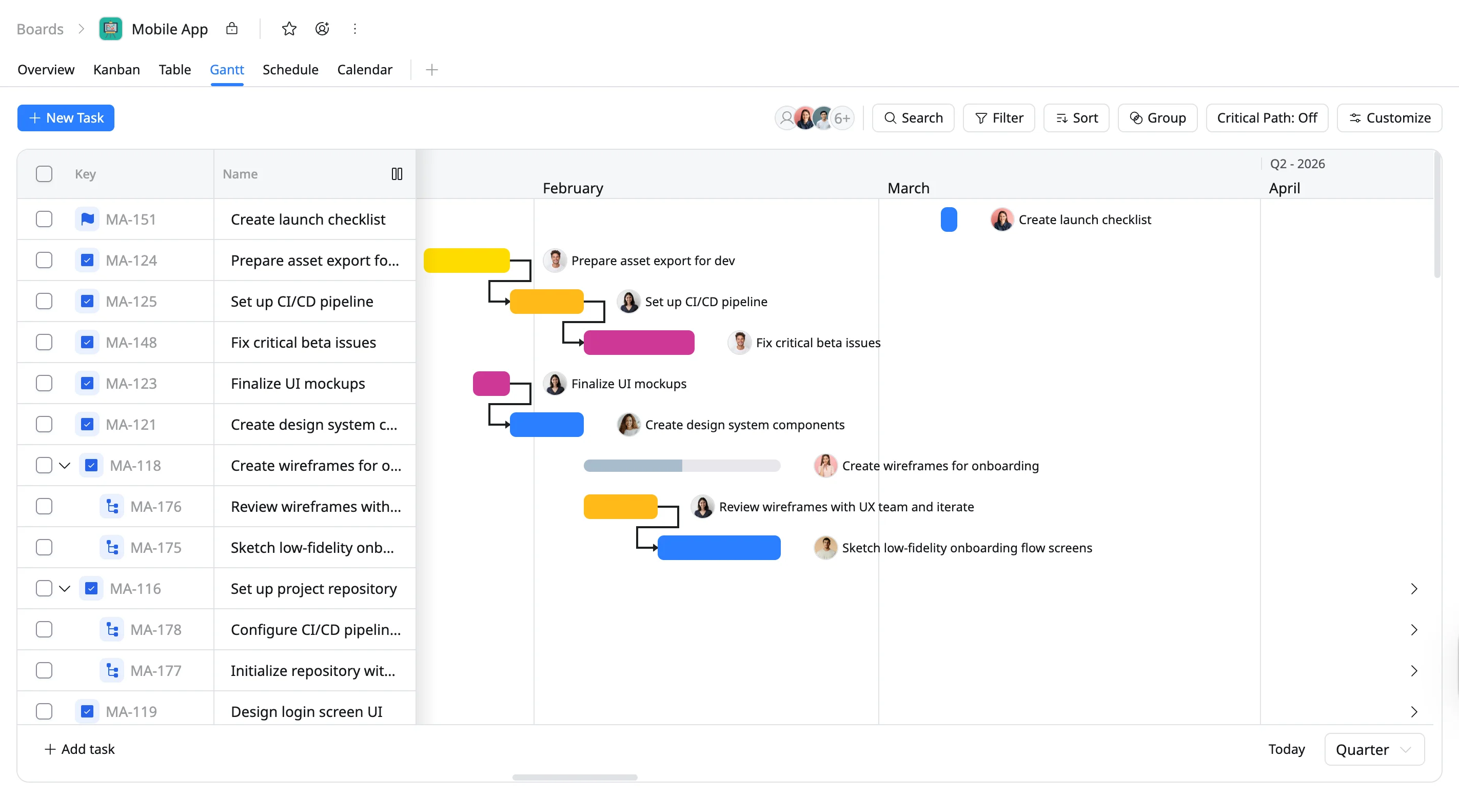Click the task type icon for MA-119
The width and height of the screenshot is (1459, 798).
(x=87, y=711)
